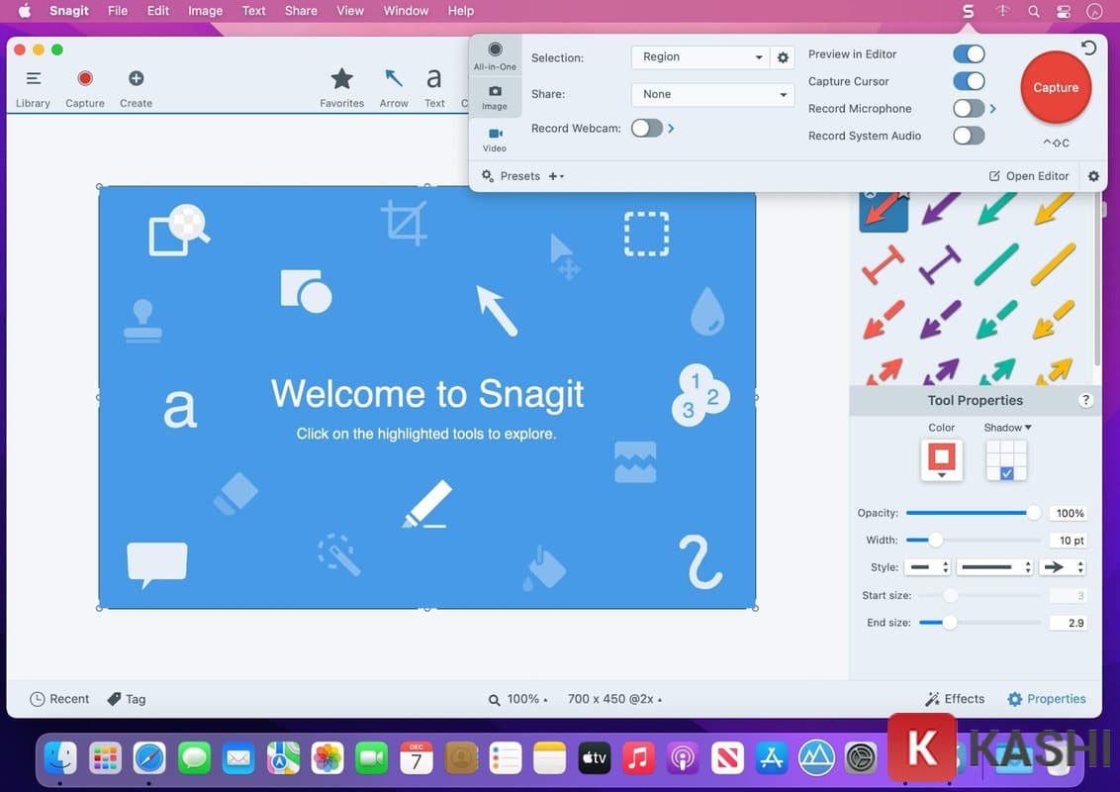The image size is (1120, 792).
Task: Open Tool Properties help question mark
Action: pyautogui.click(x=1085, y=400)
